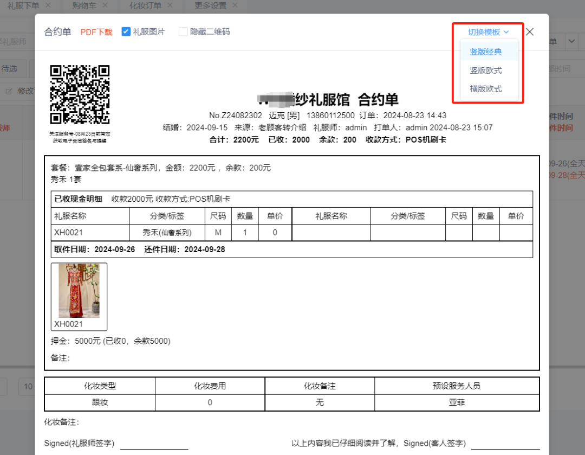
Task: Close the contract preview dialog
Action: point(529,32)
